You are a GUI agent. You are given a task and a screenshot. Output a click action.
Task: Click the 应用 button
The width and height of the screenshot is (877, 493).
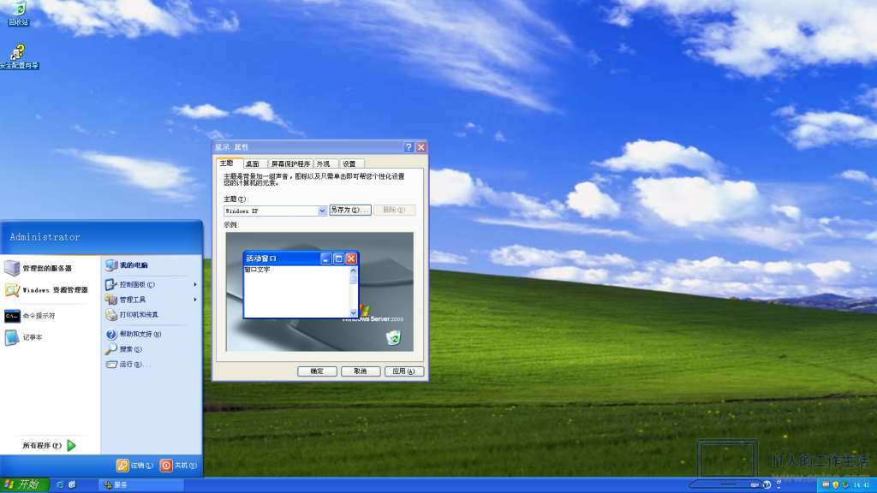tap(404, 371)
